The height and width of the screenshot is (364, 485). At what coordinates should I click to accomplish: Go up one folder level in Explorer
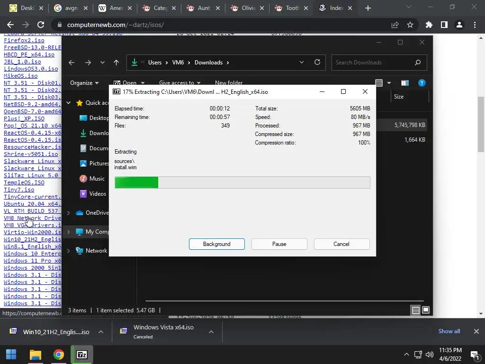[117, 63]
